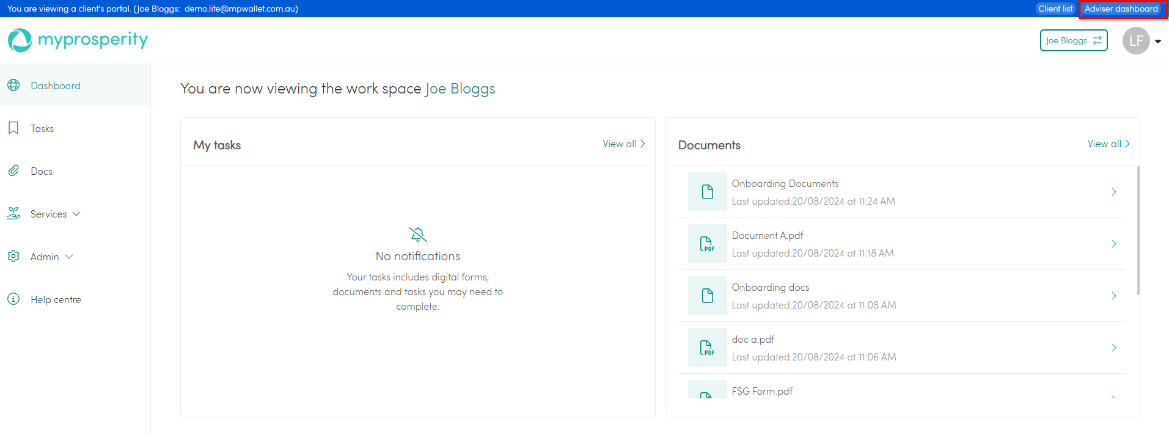
Task: Click the Document A.pdf file icon
Action: (707, 244)
